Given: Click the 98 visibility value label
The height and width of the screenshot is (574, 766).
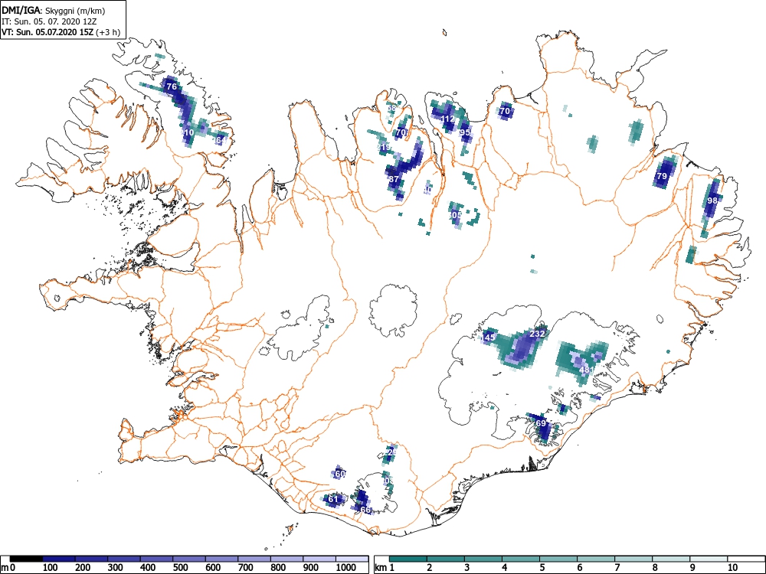Looking at the screenshot, I should coord(712,200).
